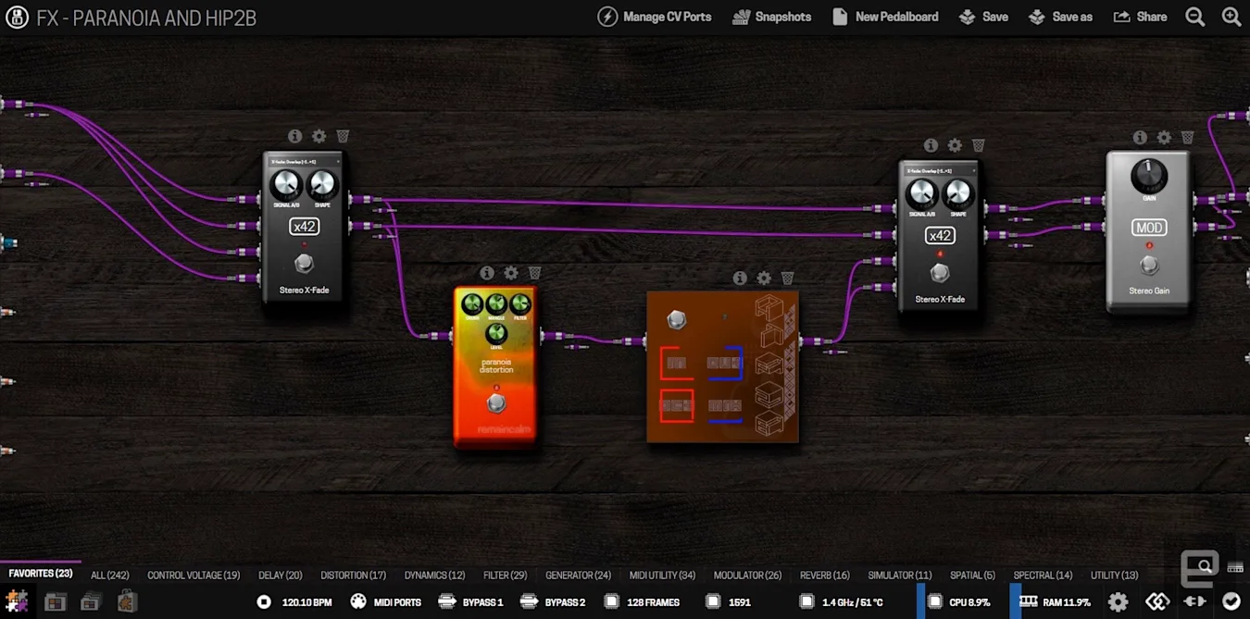Toggle Bypass 1 in the bottom bar

pyautogui.click(x=471, y=602)
